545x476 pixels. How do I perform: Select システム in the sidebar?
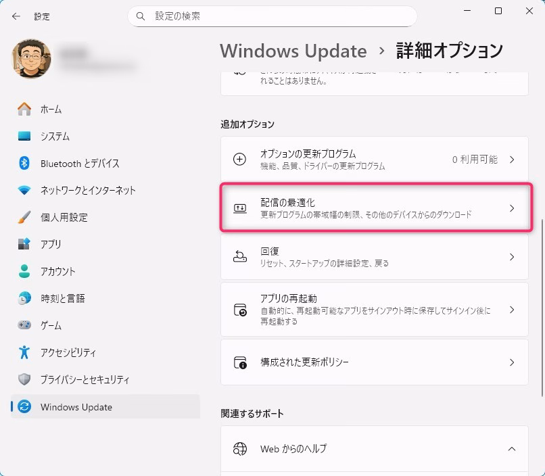tap(55, 136)
